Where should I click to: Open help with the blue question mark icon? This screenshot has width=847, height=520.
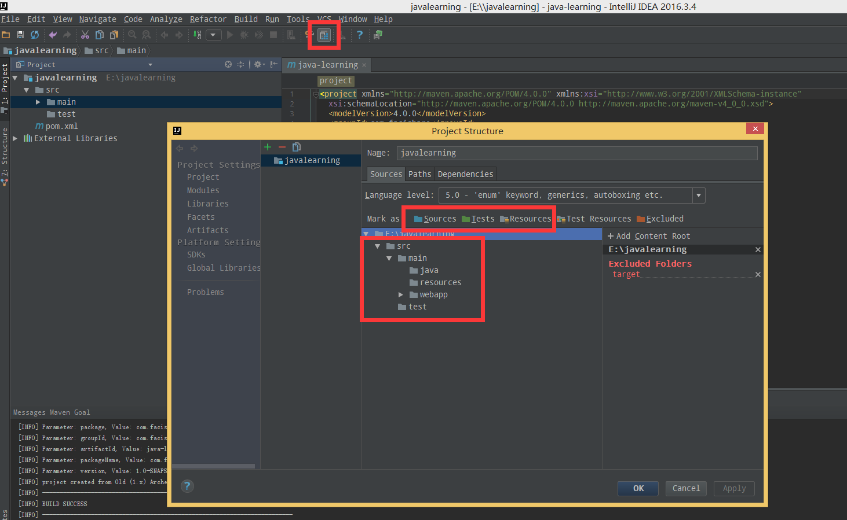tap(360, 35)
